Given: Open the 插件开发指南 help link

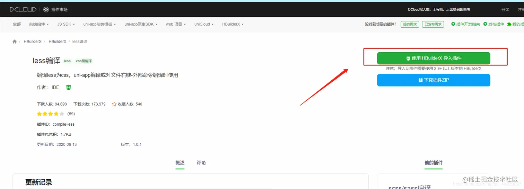Looking at the screenshot, I should [465, 24].
